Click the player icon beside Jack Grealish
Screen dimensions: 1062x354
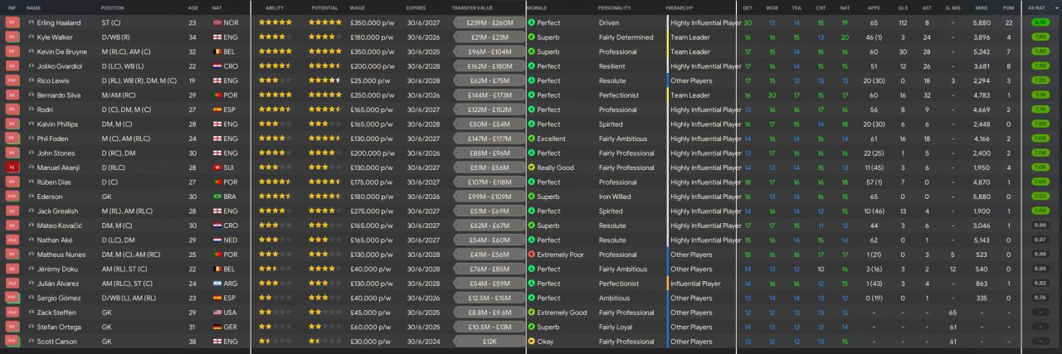click(32, 211)
